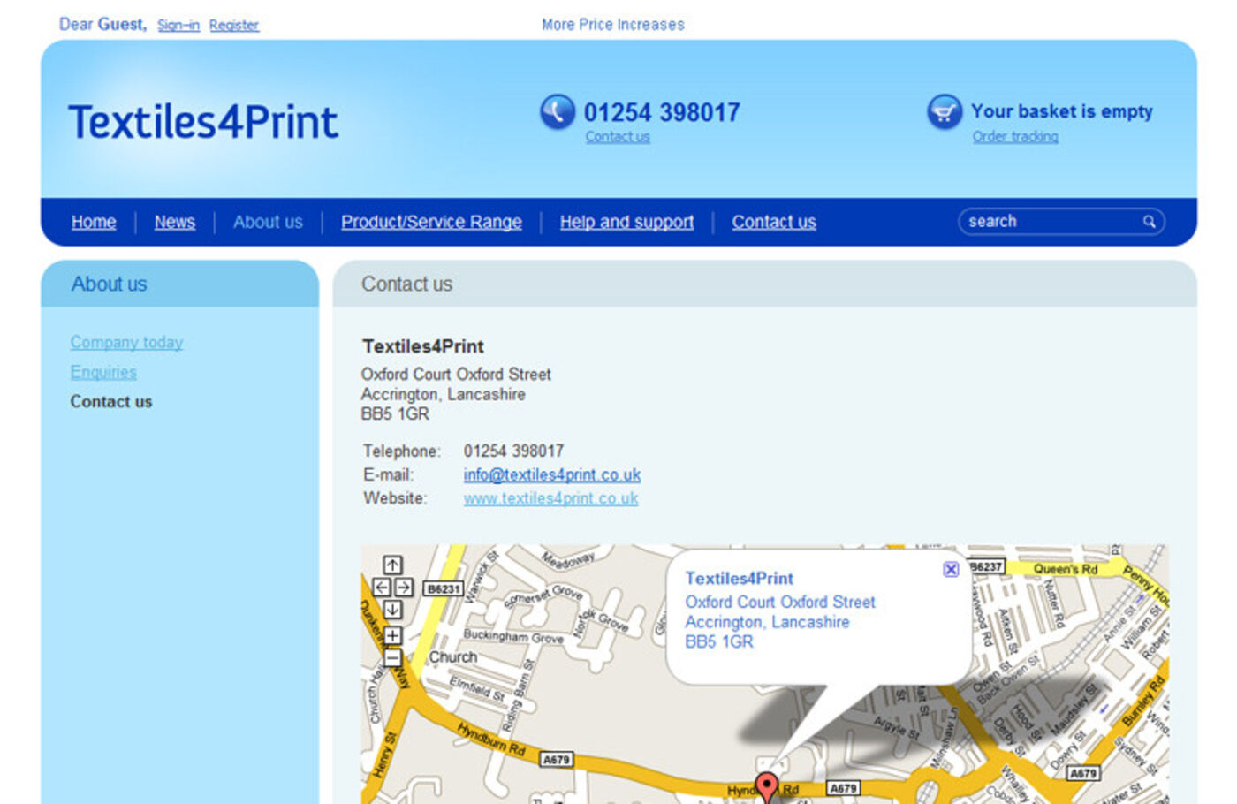Click the Sign-in link

point(178,25)
